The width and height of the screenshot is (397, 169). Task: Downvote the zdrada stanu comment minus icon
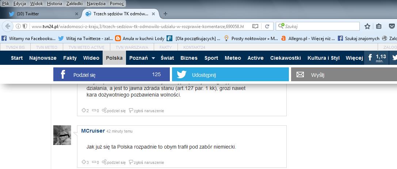(x=94, y=110)
